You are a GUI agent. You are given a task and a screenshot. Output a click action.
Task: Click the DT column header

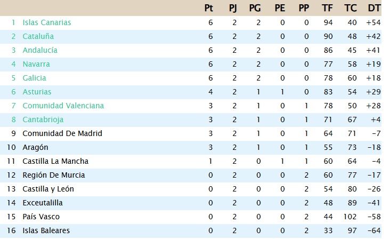point(373,8)
